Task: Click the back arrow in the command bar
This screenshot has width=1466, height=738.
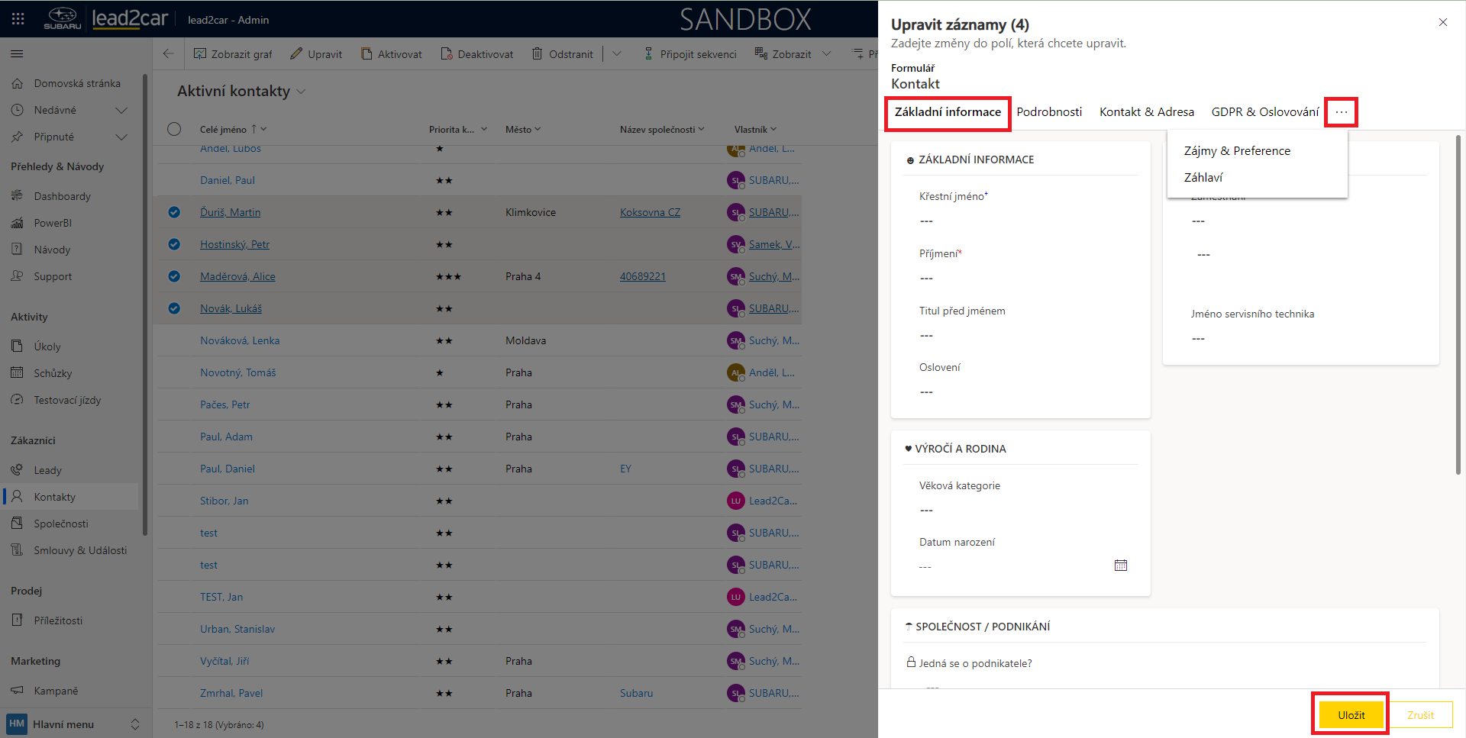Action: coord(169,54)
